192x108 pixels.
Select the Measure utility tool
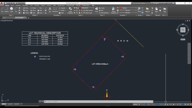(x=147, y=10)
